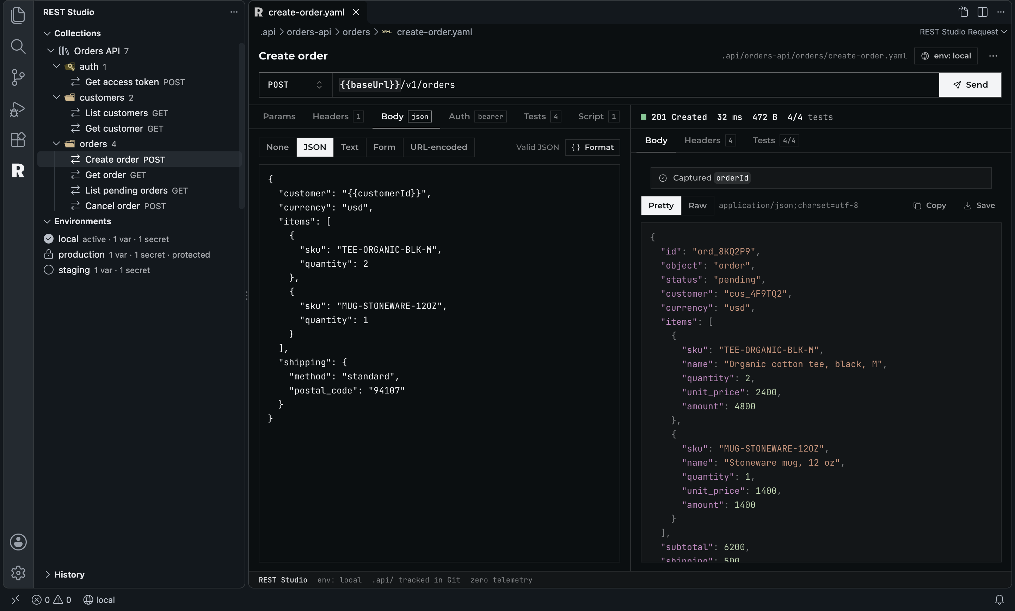Switch to the Auth bearer tab
Image resolution: width=1015 pixels, height=611 pixels.
[x=478, y=116]
